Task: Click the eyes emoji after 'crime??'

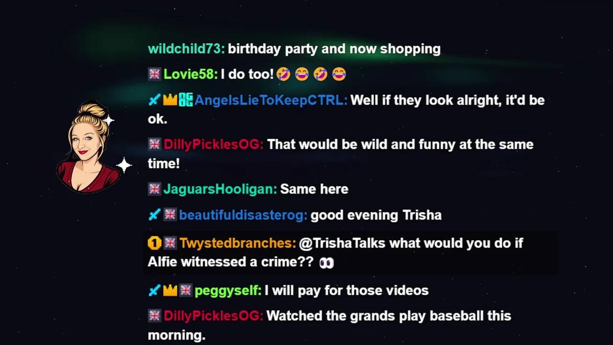Action: [326, 263]
